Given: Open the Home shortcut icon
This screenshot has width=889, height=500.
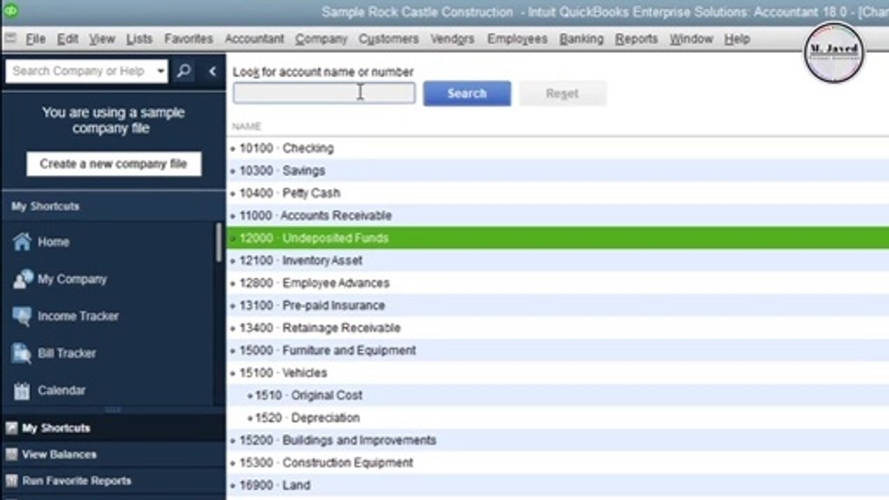Looking at the screenshot, I should coord(22,242).
